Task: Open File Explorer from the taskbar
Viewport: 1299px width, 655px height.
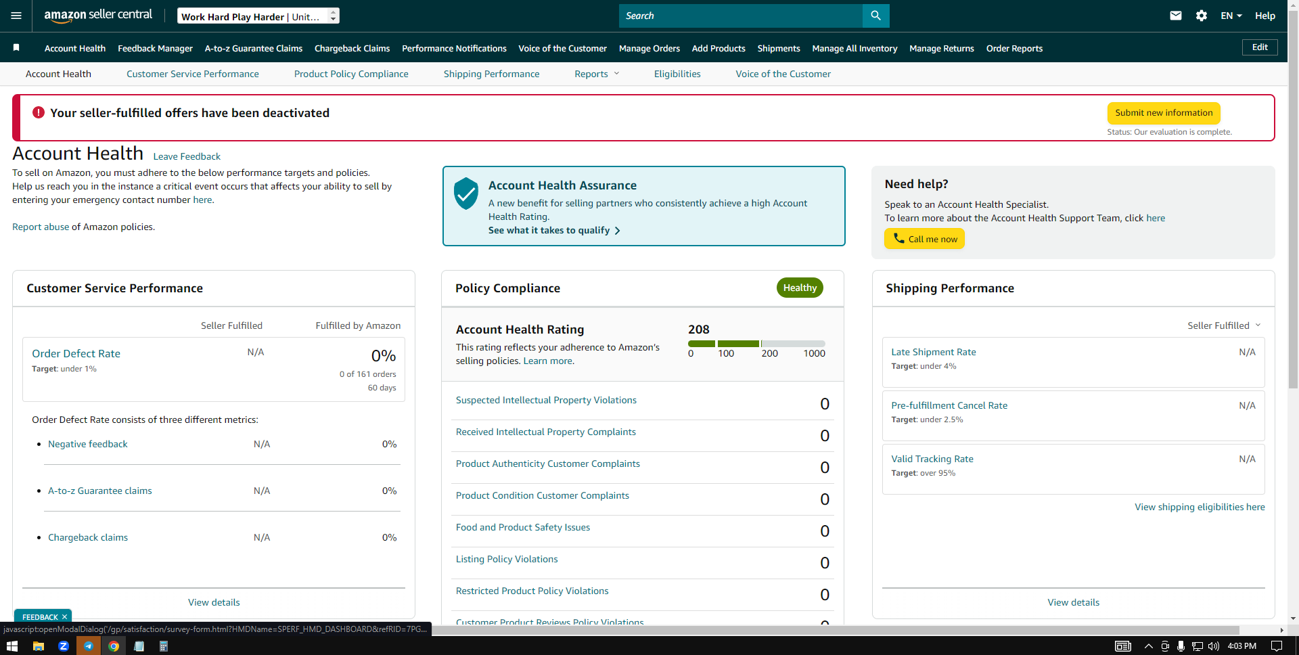Action: coord(38,646)
